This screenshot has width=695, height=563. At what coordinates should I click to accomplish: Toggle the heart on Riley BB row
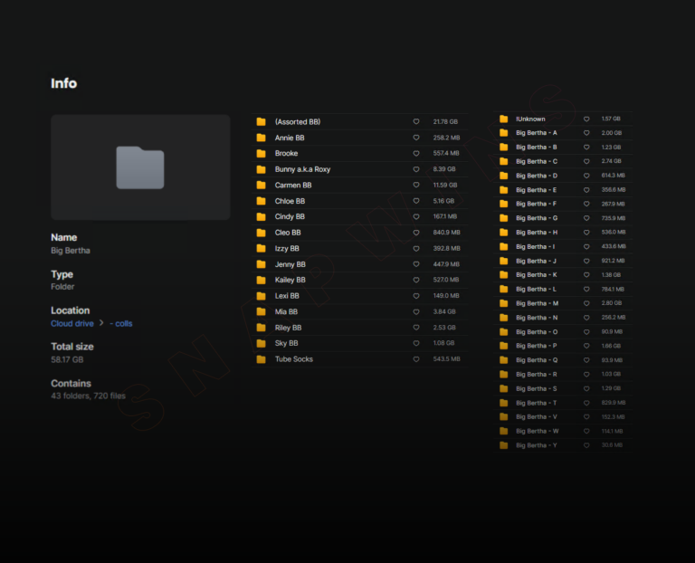click(x=416, y=328)
